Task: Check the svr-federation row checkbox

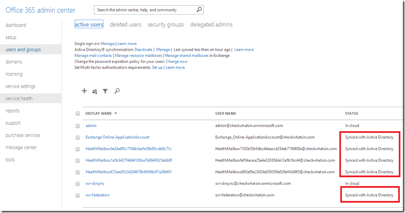Action: (77, 195)
